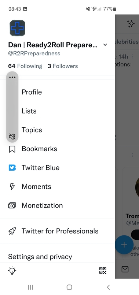Open the Bookmarks icon entry

tap(12, 149)
